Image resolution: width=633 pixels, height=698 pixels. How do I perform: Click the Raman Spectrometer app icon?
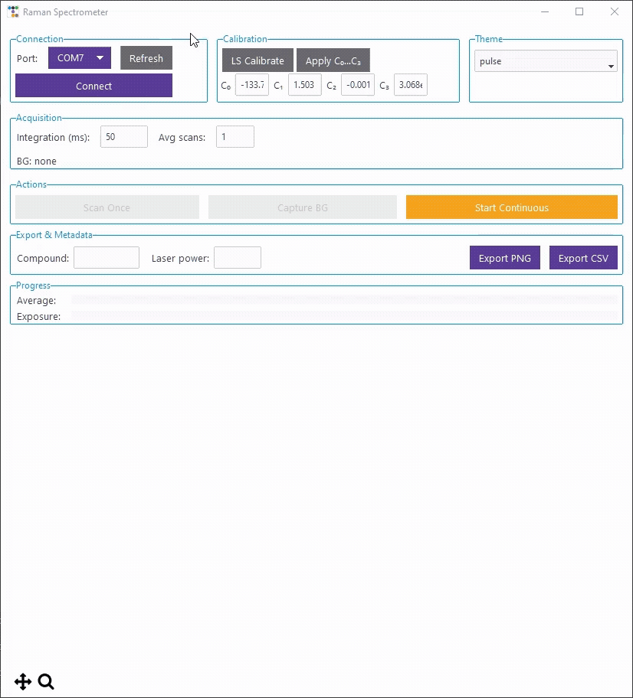pos(13,12)
